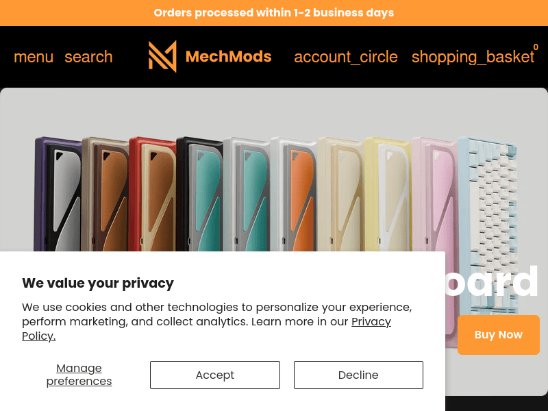Click the search icon

coord(88,57)
